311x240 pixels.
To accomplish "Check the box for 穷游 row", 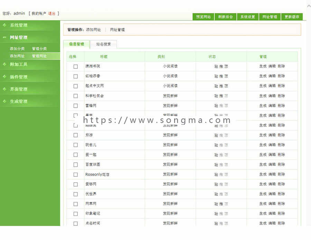I will 76,135.
